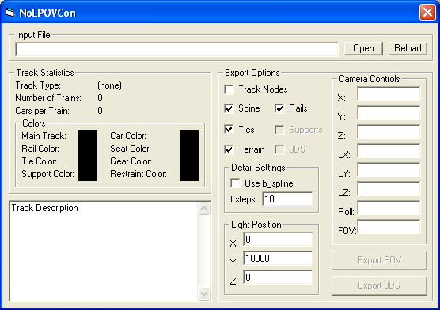Click inside the Track Description text area
Viewport: 440px width, 310px height.
(104, 251)
